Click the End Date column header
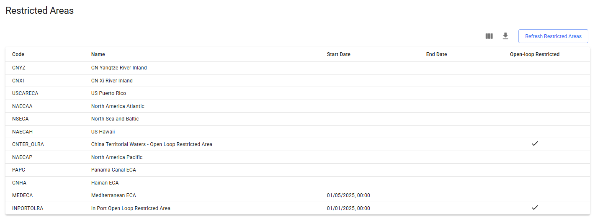 [x=436, y=54]
